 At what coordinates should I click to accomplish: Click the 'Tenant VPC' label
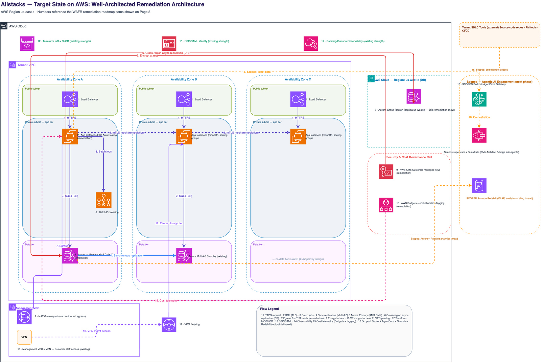26,65
